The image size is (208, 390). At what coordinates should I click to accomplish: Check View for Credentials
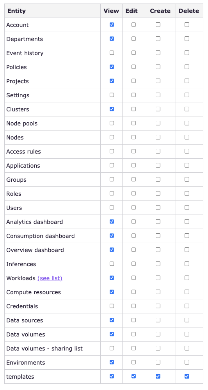coord(112,306)
